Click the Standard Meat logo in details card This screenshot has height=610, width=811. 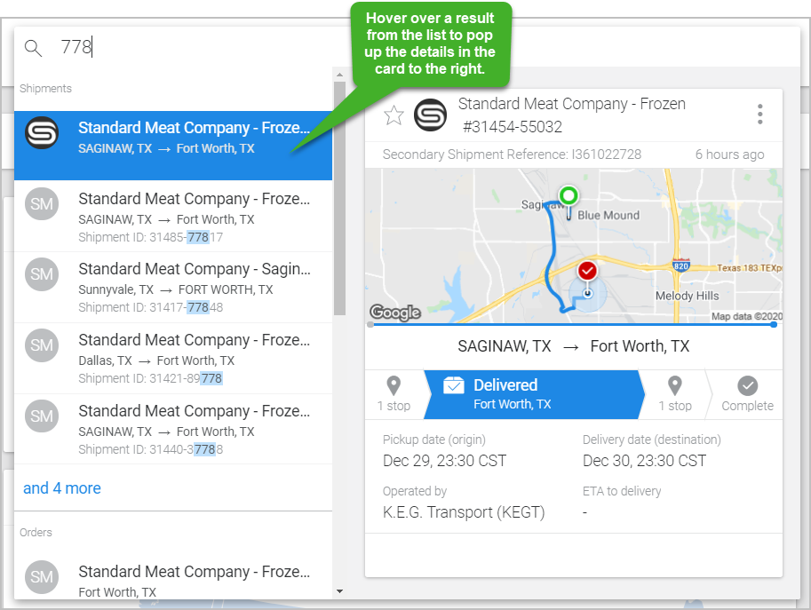(x=430, y=115)
